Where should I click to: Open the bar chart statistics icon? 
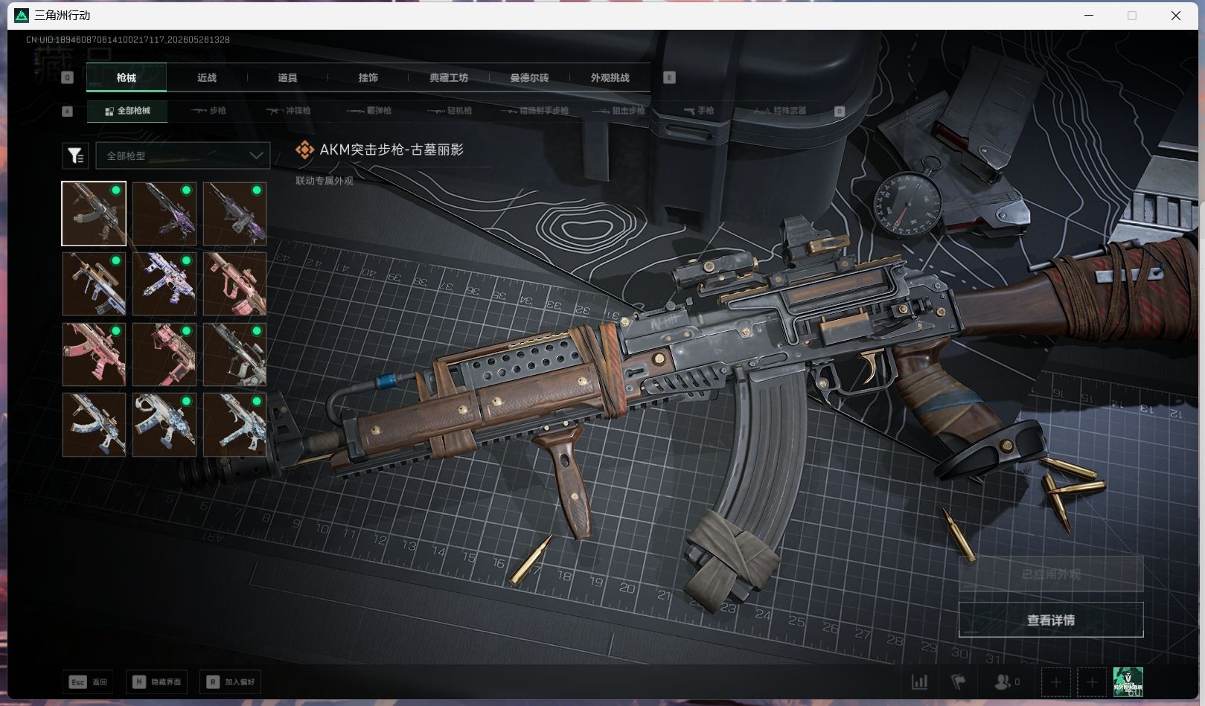pyautogui.click(x=920, y=681)
